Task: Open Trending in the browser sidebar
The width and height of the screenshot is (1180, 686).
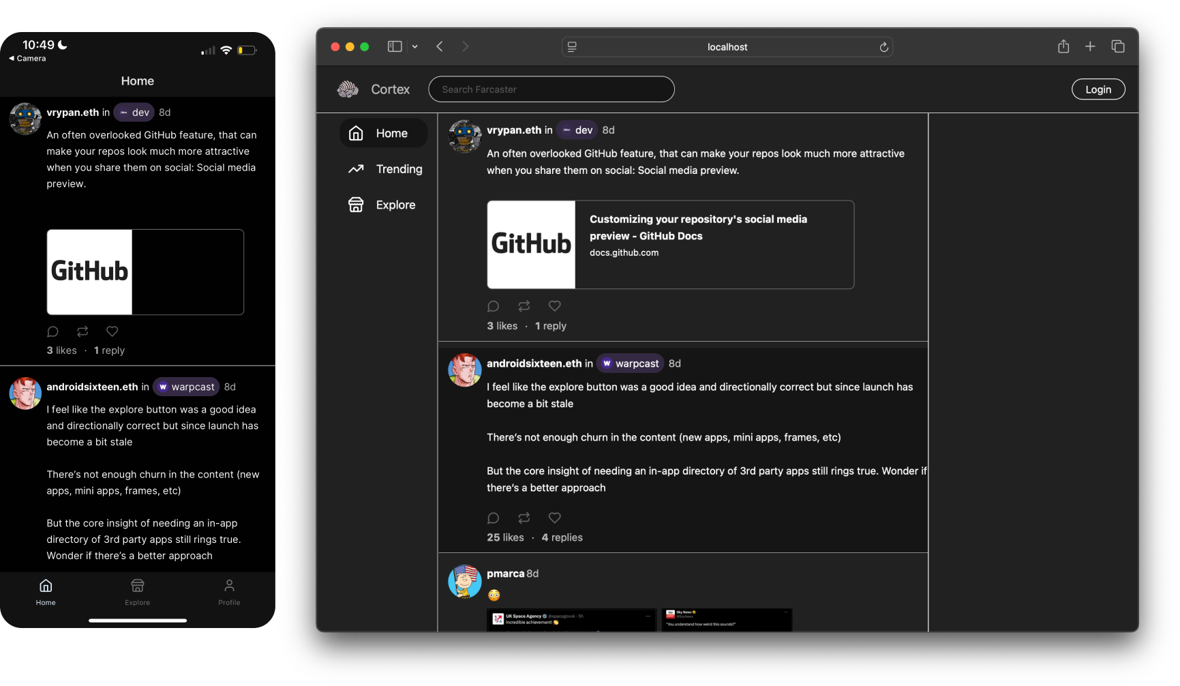Action: [385, 169]
